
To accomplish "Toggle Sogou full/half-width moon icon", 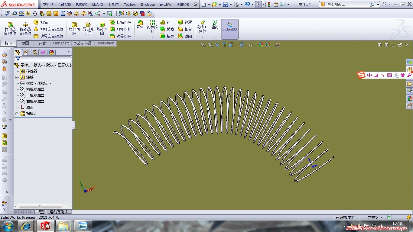I will [376, 75].
